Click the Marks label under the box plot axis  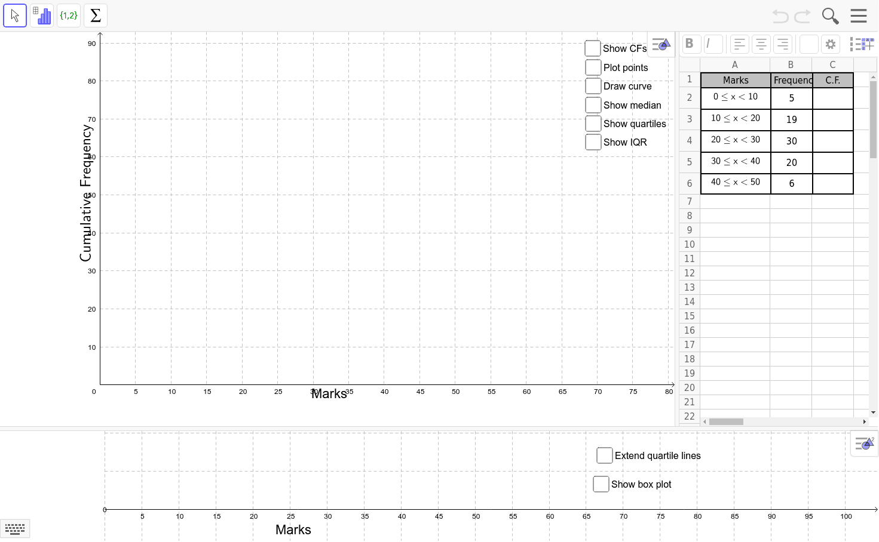293,529
